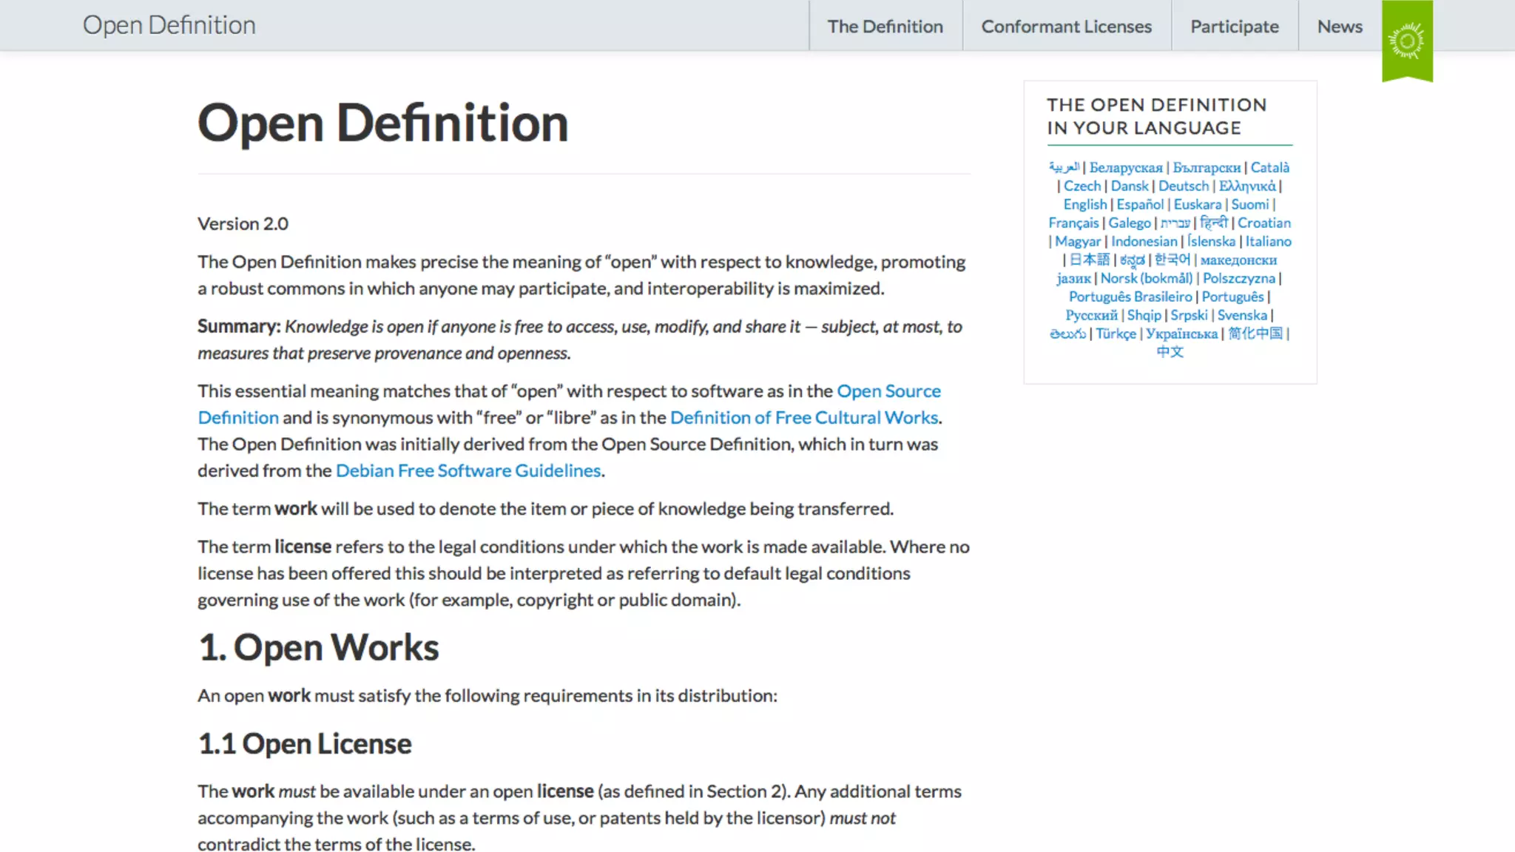Follow the Open Source Definition link
Screen dimensions: 1515x852
tap(888, 390)
